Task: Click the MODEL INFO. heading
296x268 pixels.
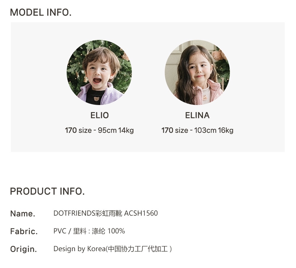Action: pos(41,12)
